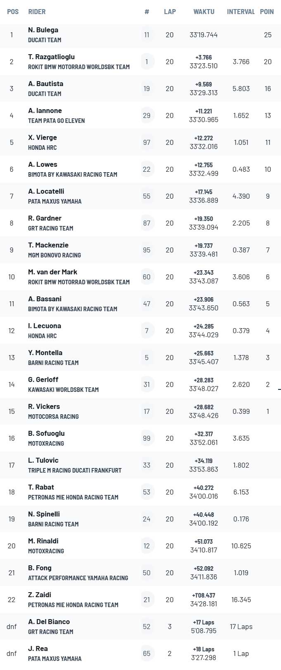Screen dimensions: 281x670
Task: Open rider A. Lowes
Action: pyautogui.click(x=43, y=164)
